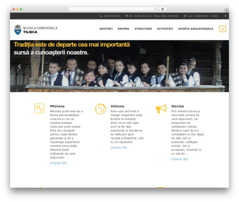The height and width of the screenshot is (202, 239).
Task: Click the green maximize window button
Action: (x=21, y=10)
